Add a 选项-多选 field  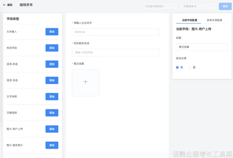(x=52, y=80)
